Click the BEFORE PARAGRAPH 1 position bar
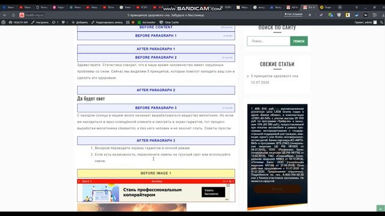The image size is (385, 216). pos(156,36)
